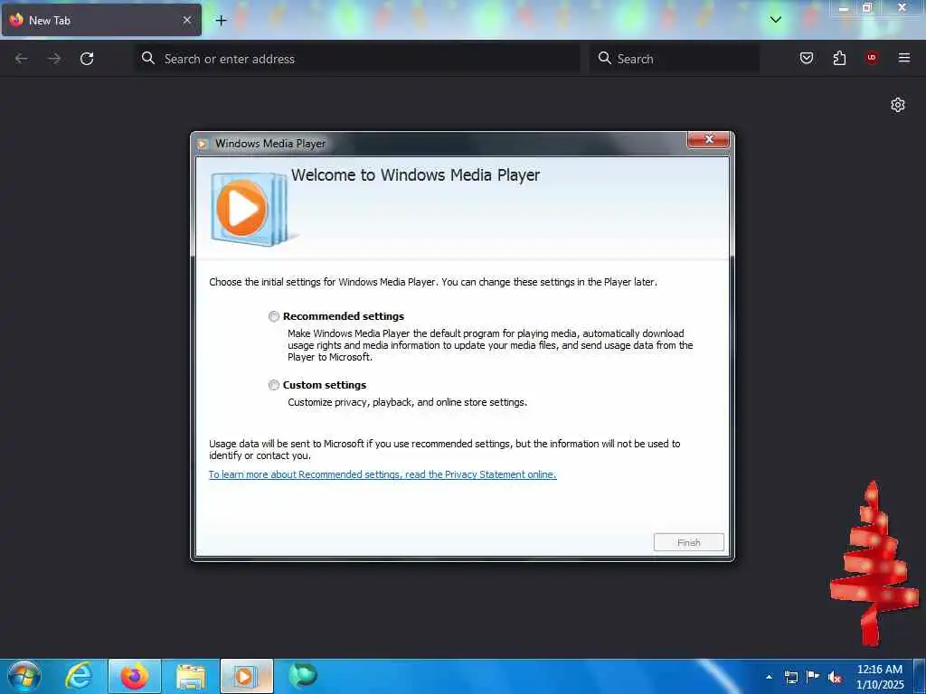Click Windows Media Player taskbar button
The height and width of the screenshot is (694, 926).
click(x=246, y=676)
